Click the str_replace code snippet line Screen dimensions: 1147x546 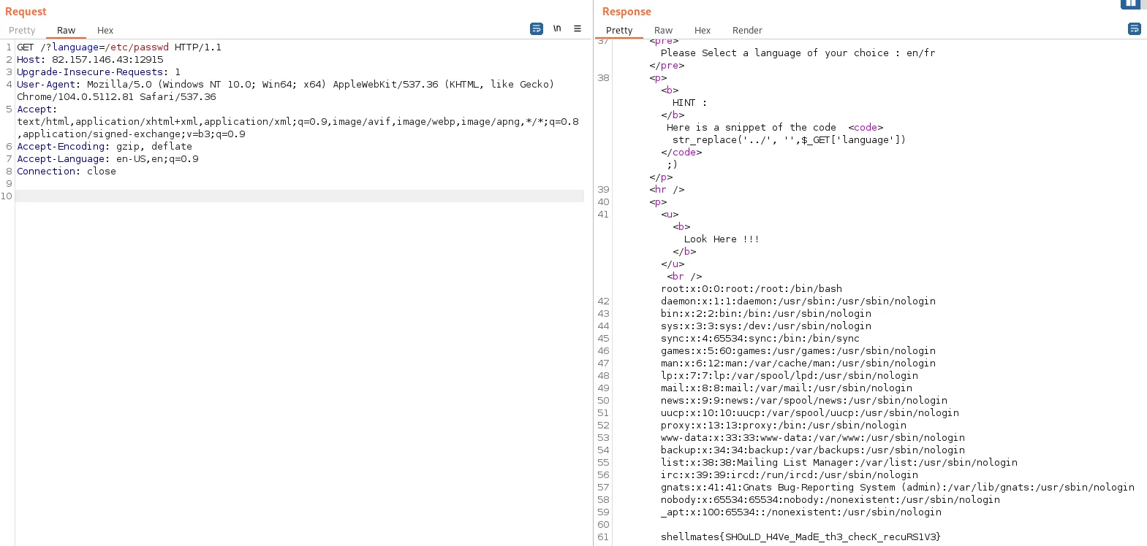789,140
